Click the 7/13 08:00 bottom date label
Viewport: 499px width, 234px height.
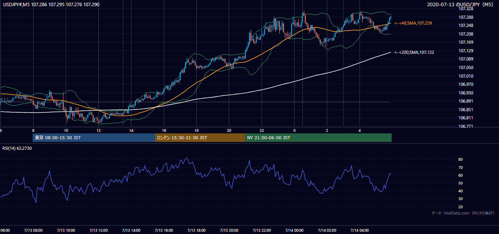(x=33, y=230)
